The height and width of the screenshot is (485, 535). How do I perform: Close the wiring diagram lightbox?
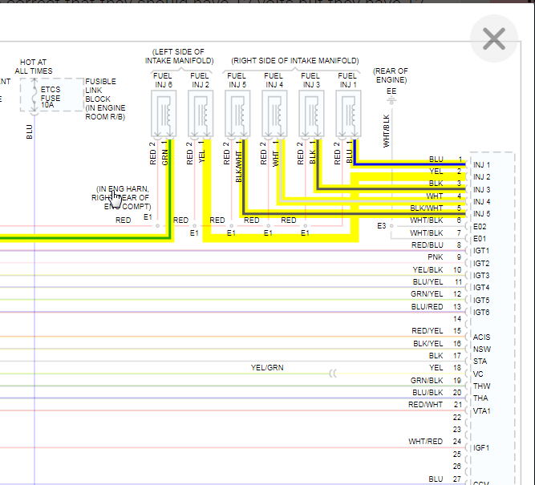[x=493, y=38]
